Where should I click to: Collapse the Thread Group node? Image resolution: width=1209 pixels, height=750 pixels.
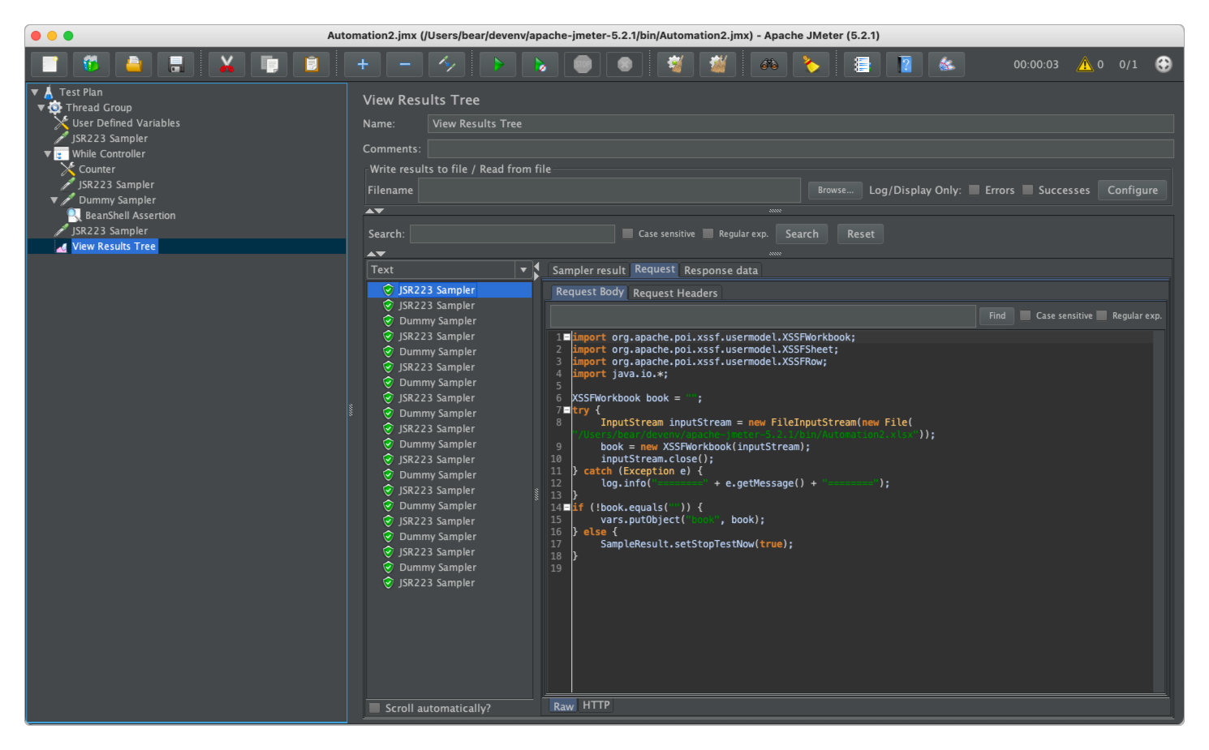tap(41, 108)
